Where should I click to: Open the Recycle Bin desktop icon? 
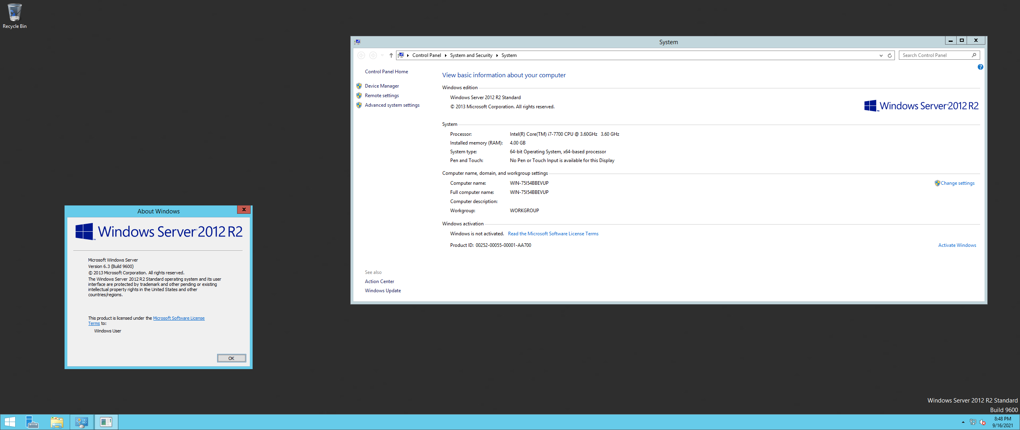(14, 16)
